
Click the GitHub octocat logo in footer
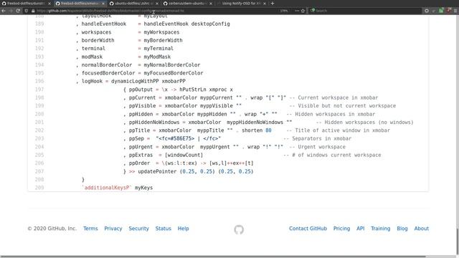239,229
